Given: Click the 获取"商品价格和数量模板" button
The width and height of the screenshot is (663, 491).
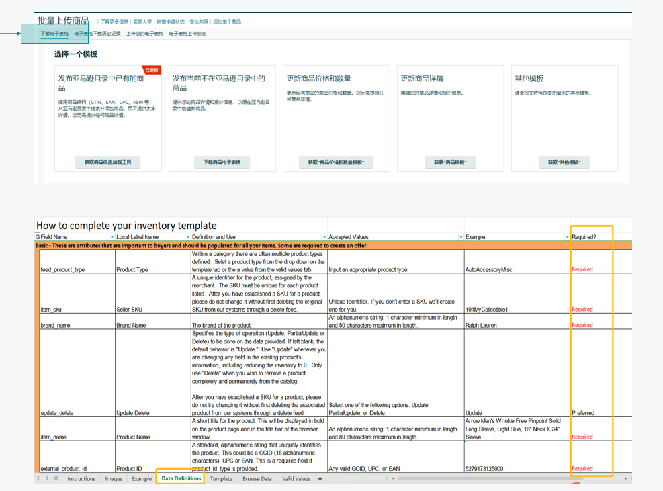Looking at the screenshot, I should [x=336, y=162].
